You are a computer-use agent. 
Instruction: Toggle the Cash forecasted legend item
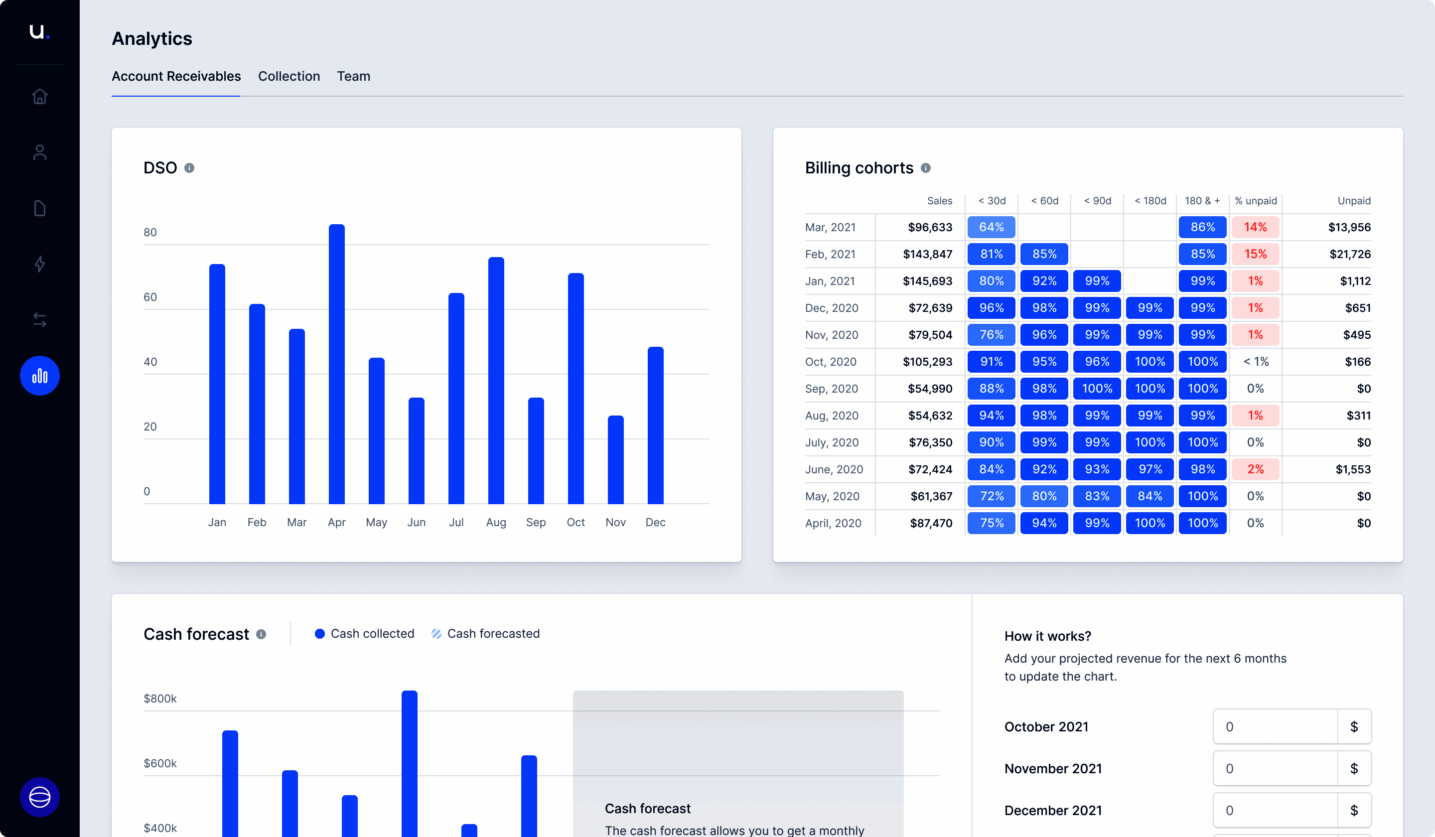click(x=485, y=634)
